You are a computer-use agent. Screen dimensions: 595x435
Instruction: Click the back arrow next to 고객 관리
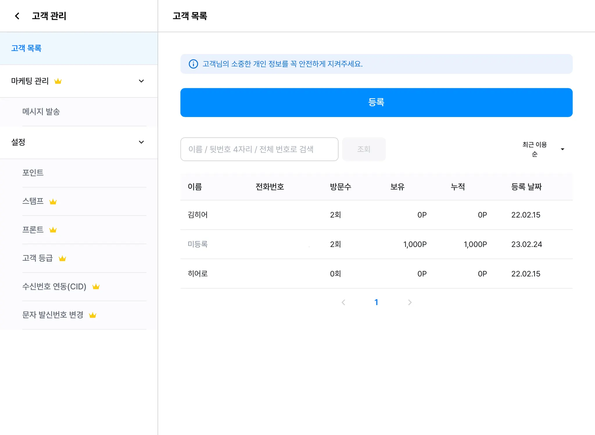tap(17, 16)
